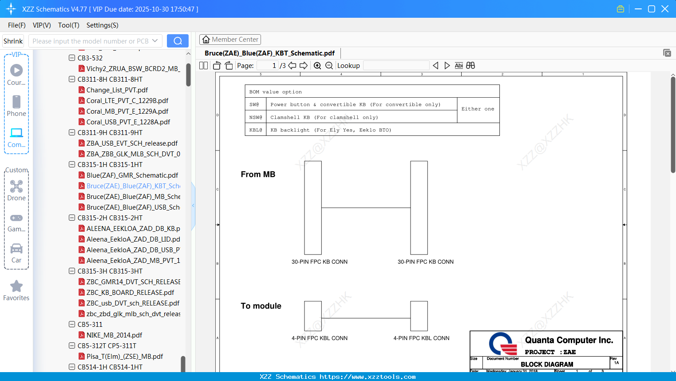
Task: Collapse the CB315-3H CB315-3HT folder
Action: 72,271
